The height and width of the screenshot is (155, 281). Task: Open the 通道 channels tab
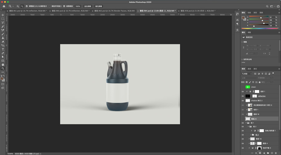click(x=249, y=69)
